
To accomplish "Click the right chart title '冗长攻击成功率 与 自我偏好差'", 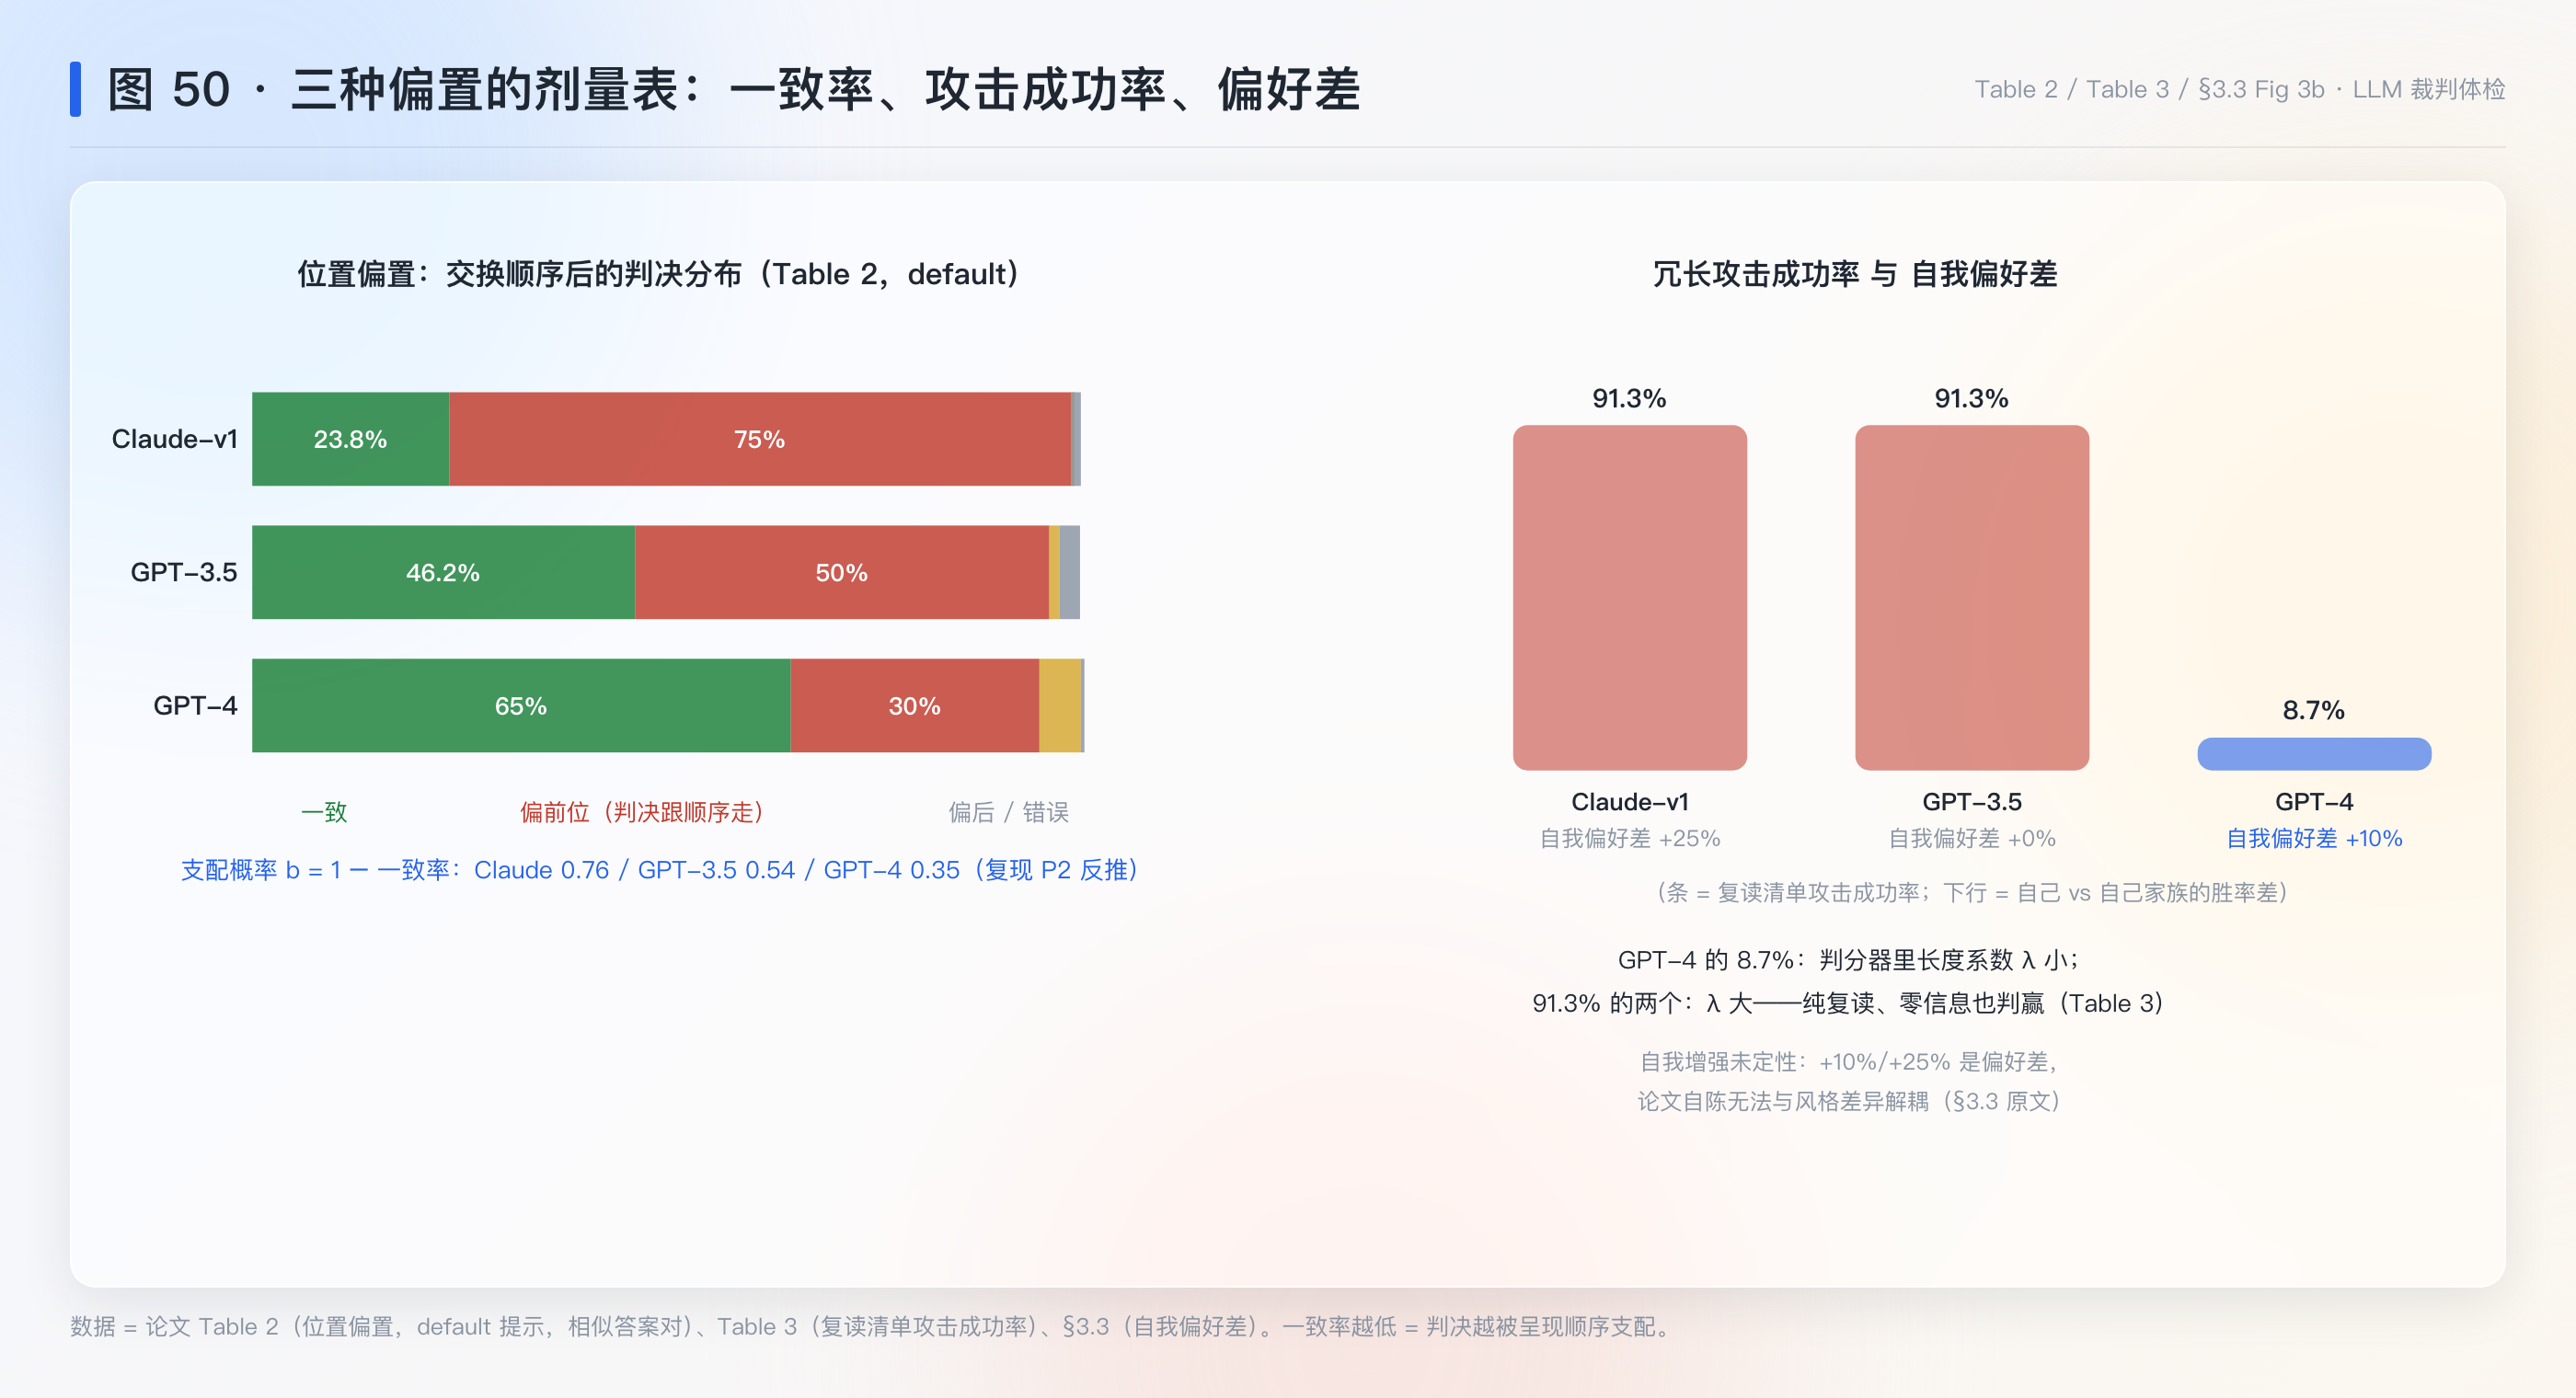I will 1855,273.
